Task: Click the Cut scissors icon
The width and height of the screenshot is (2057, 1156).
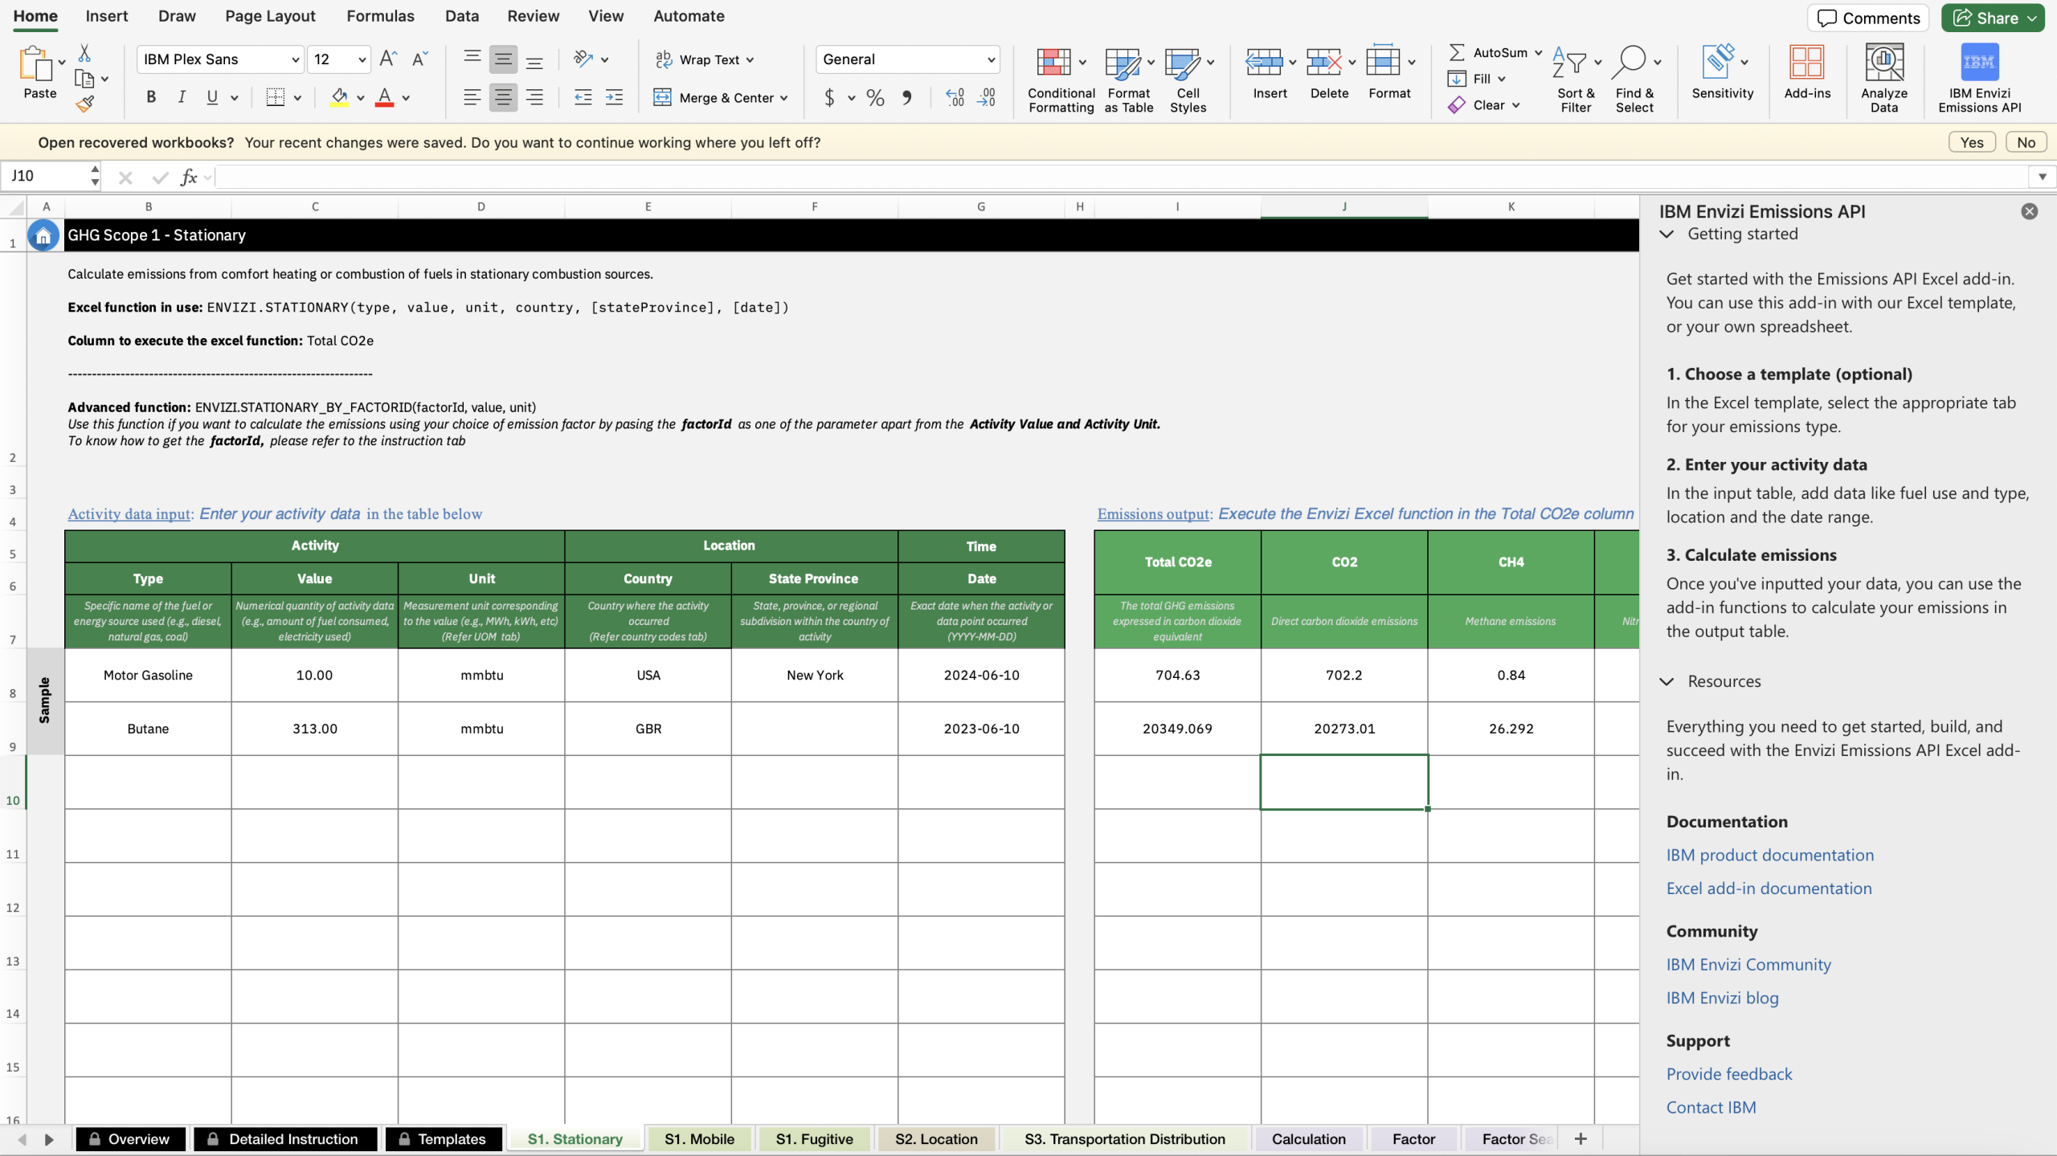Action: 84,53
